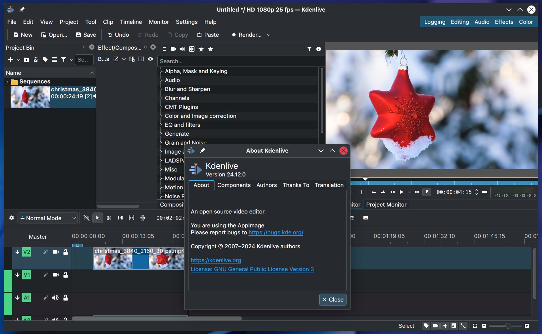Open Project Bin view mode list icon

54,60
